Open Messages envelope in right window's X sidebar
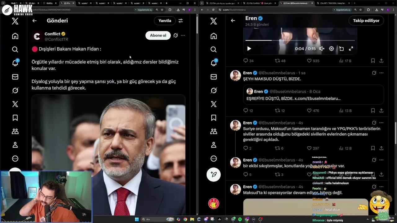 [213, 77]
